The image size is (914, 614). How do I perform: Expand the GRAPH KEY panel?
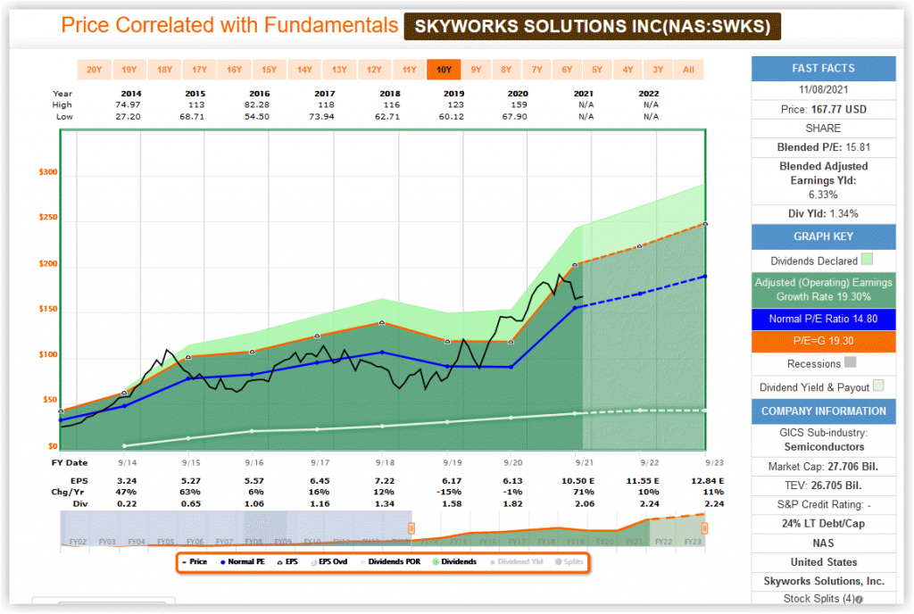click(x=822, y=236)
